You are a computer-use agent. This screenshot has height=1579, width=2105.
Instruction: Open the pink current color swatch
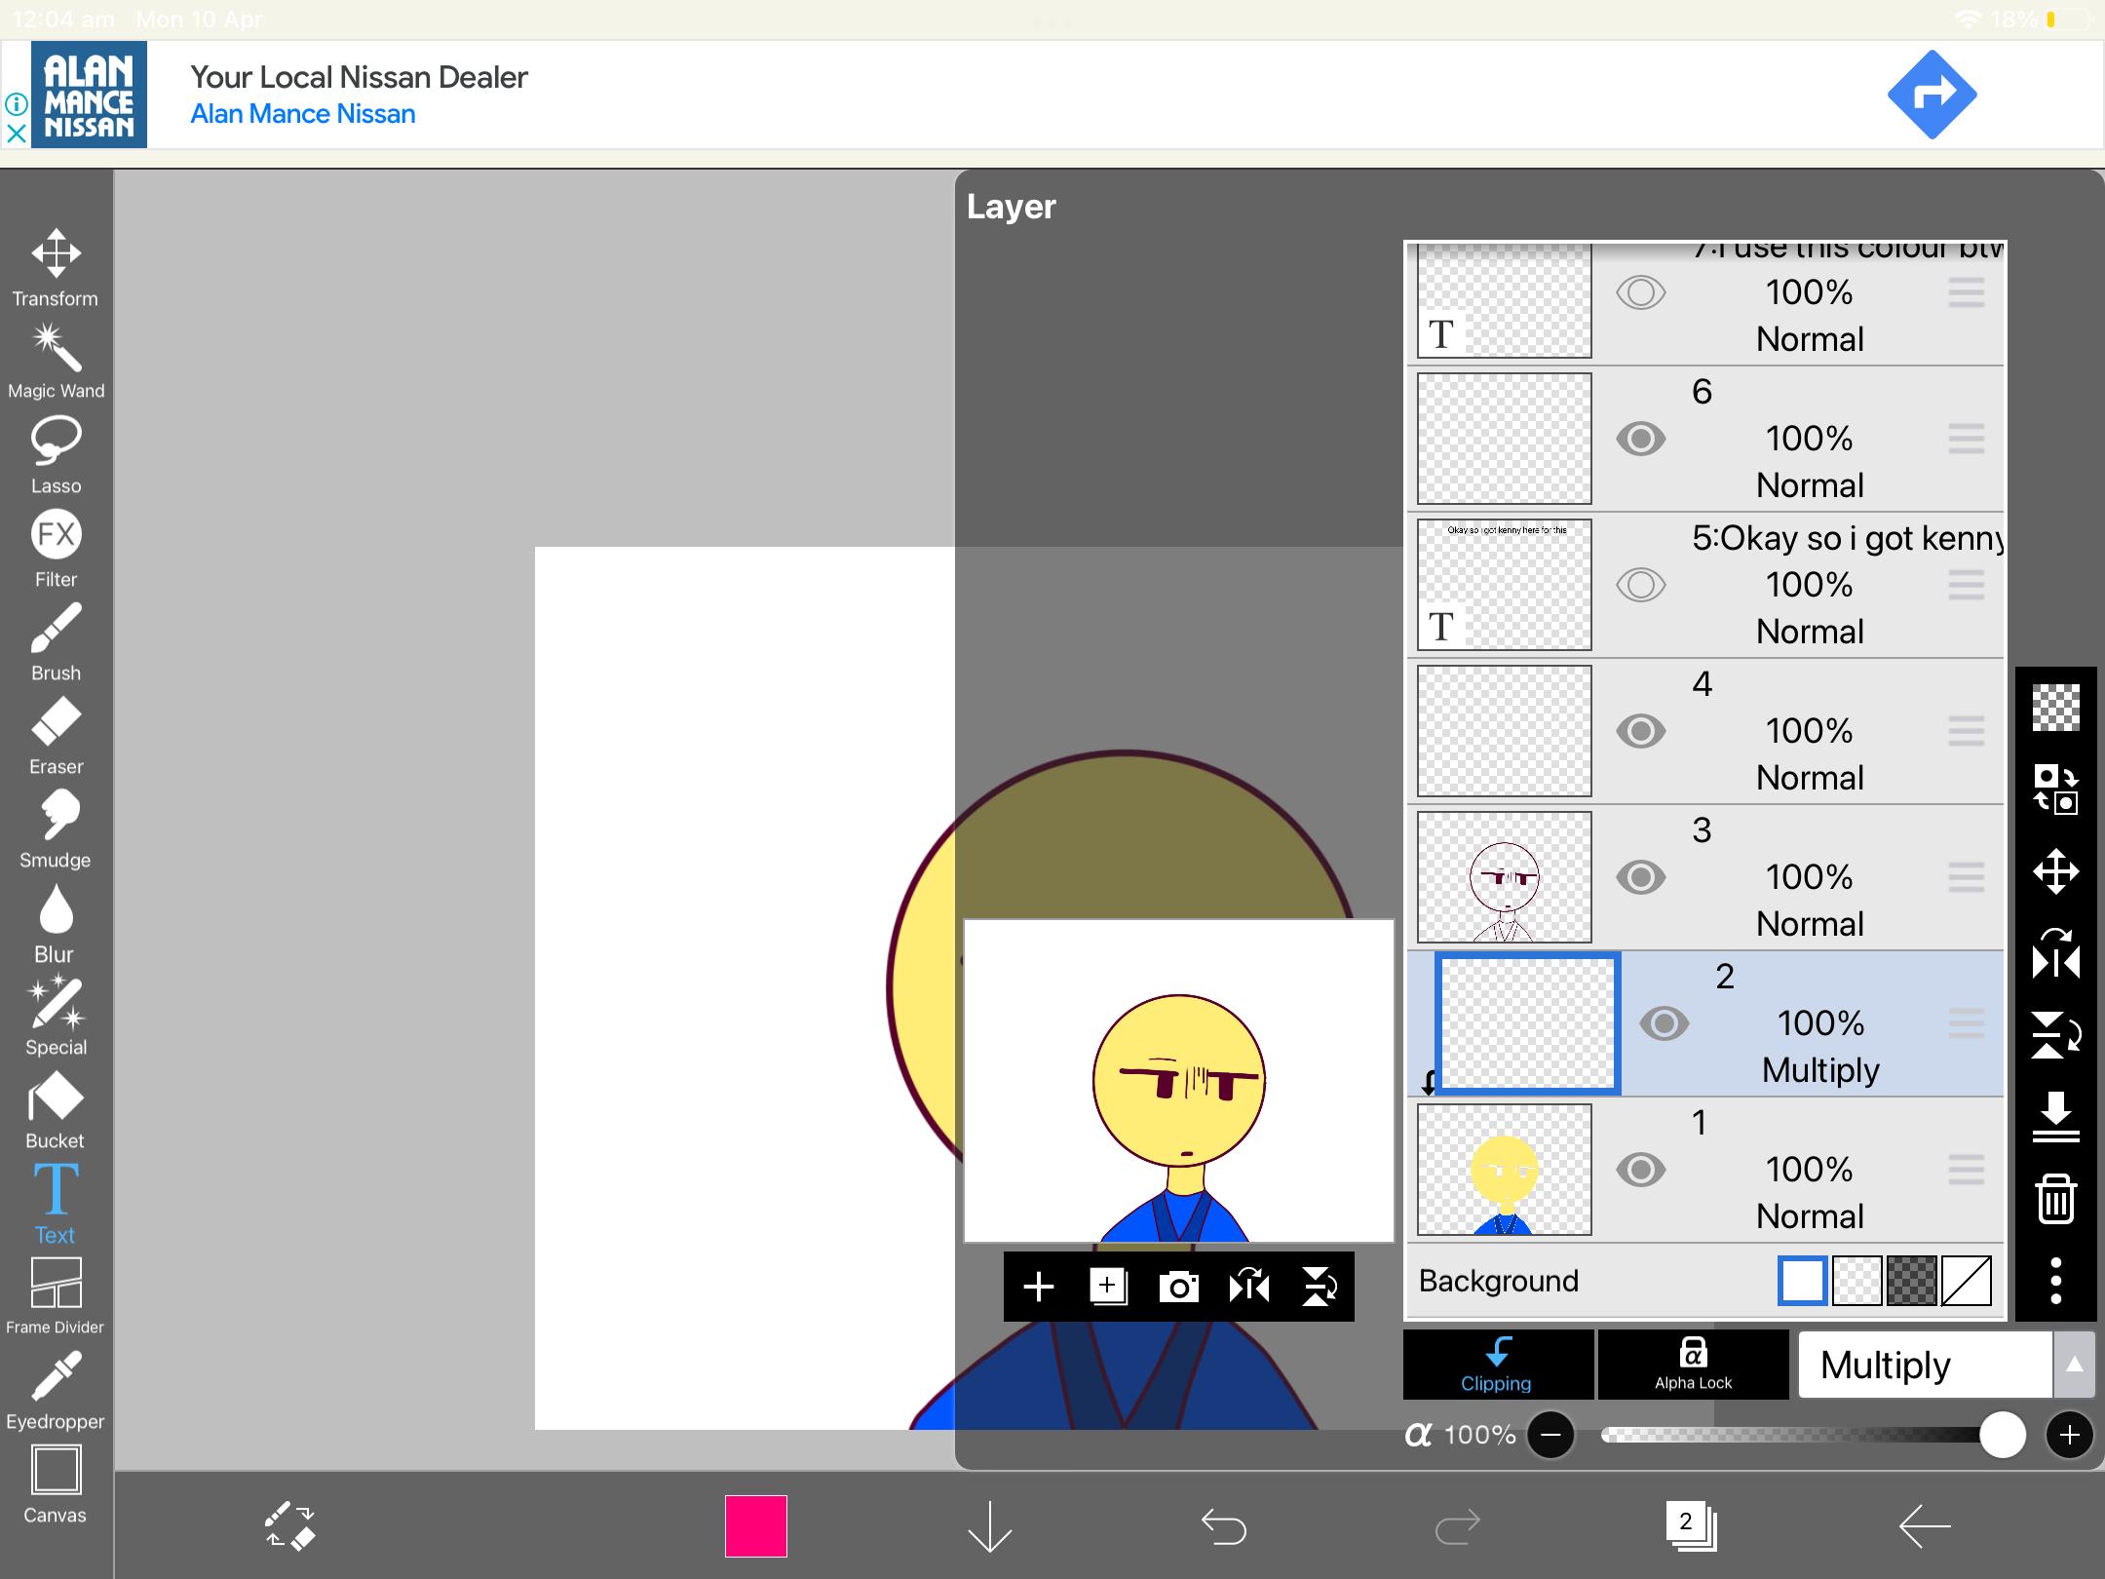[x=756, y=1526]
